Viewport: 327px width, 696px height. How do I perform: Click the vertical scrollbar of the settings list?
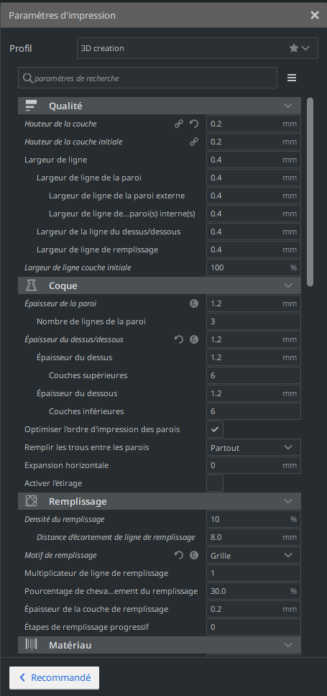(x=310, y=191)
